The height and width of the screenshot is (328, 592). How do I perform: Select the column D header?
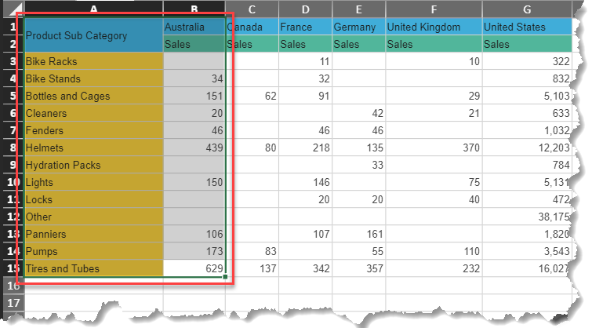click(304, 9)
